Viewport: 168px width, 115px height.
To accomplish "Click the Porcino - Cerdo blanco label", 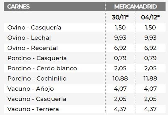I will (42, 68).
